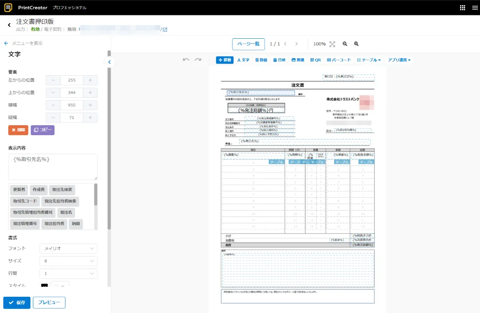The width and height of the screenshot is (480, 313).
Task: Click the 表示内容 text area field
Action: tap(52, 166)
